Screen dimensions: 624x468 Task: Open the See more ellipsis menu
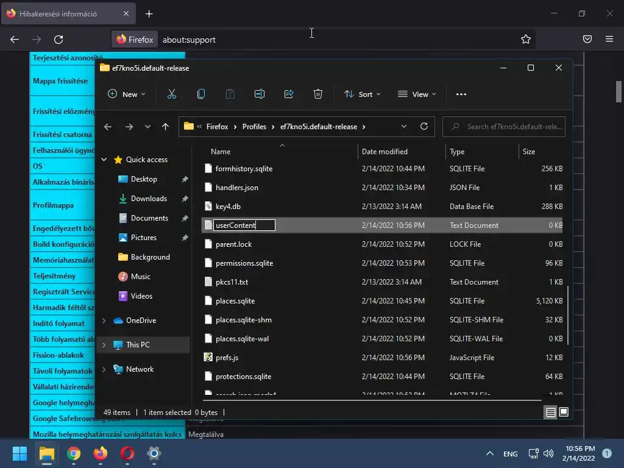tap(461, 94)
